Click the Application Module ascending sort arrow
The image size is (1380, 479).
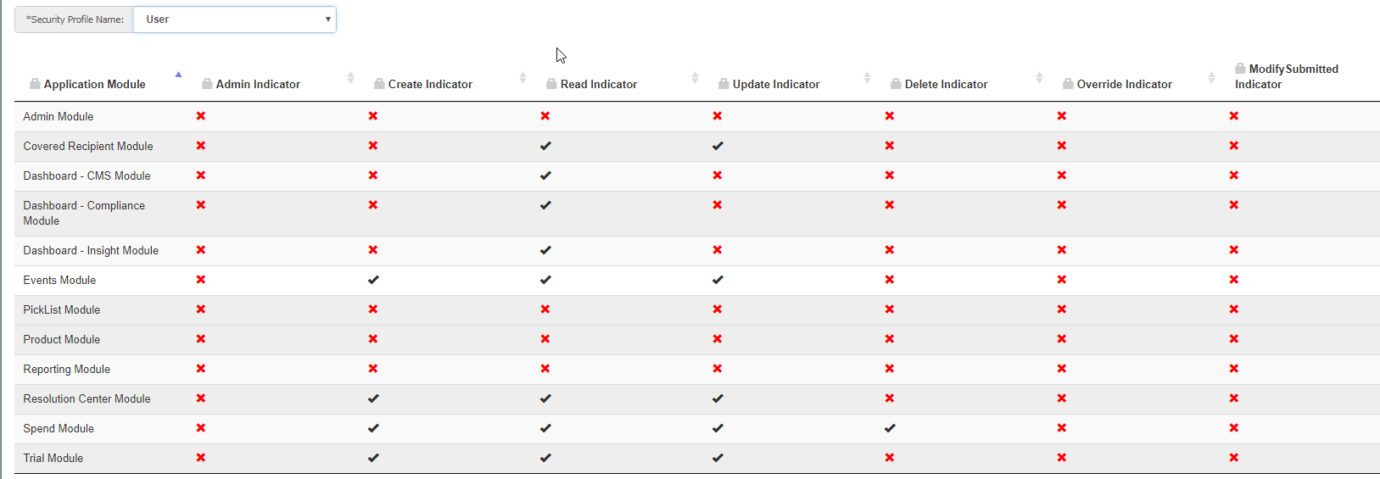point(178,75)
